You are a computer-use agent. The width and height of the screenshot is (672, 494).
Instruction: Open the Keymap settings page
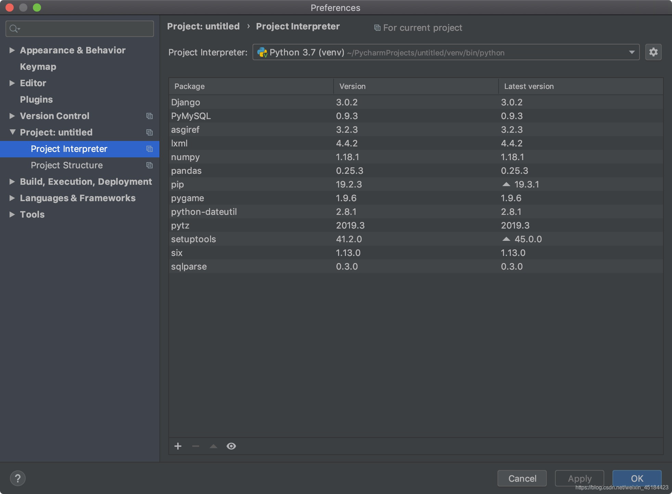38,67
